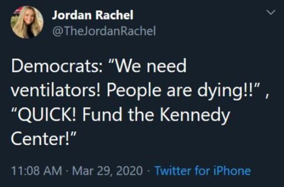284x187 pixels.
Task: Click the @TheJordanRachel handle
Action: click(104, 32)
